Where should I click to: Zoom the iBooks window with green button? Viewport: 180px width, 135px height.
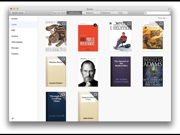tap(18, 9)
